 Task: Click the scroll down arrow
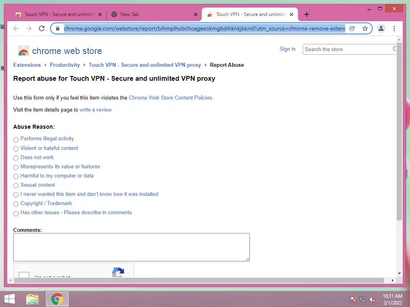point(399,273)
